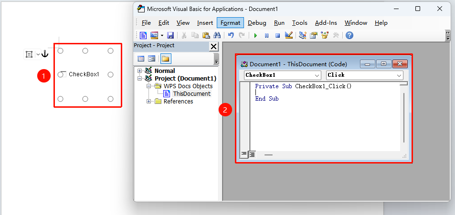Open layout options icon beside CheckBox1

tap(29, 54)
